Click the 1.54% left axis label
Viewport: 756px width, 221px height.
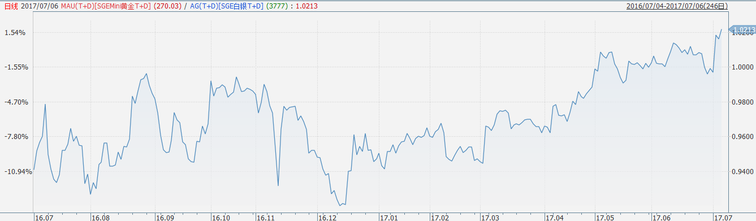(16, 33)
